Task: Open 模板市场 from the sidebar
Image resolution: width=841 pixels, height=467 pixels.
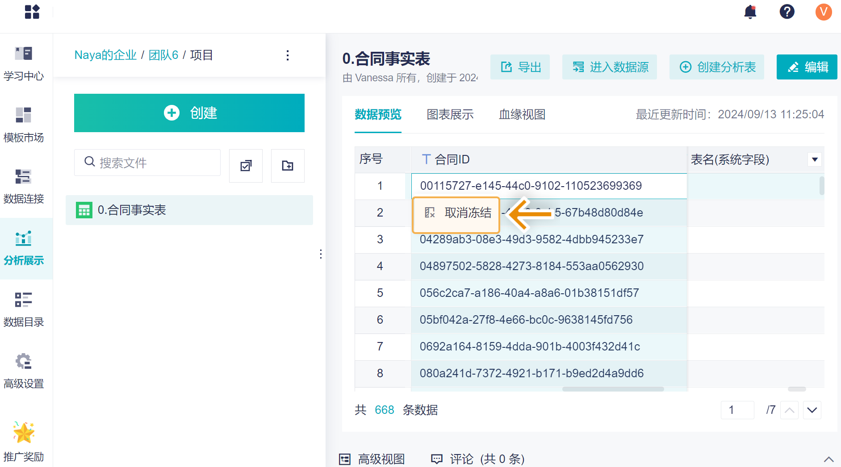Action: click(x=24, y=125)
